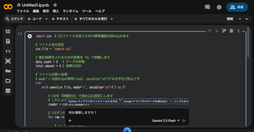Move the cell down
Viewport: 254px width, 132px height.
point(217,31)
